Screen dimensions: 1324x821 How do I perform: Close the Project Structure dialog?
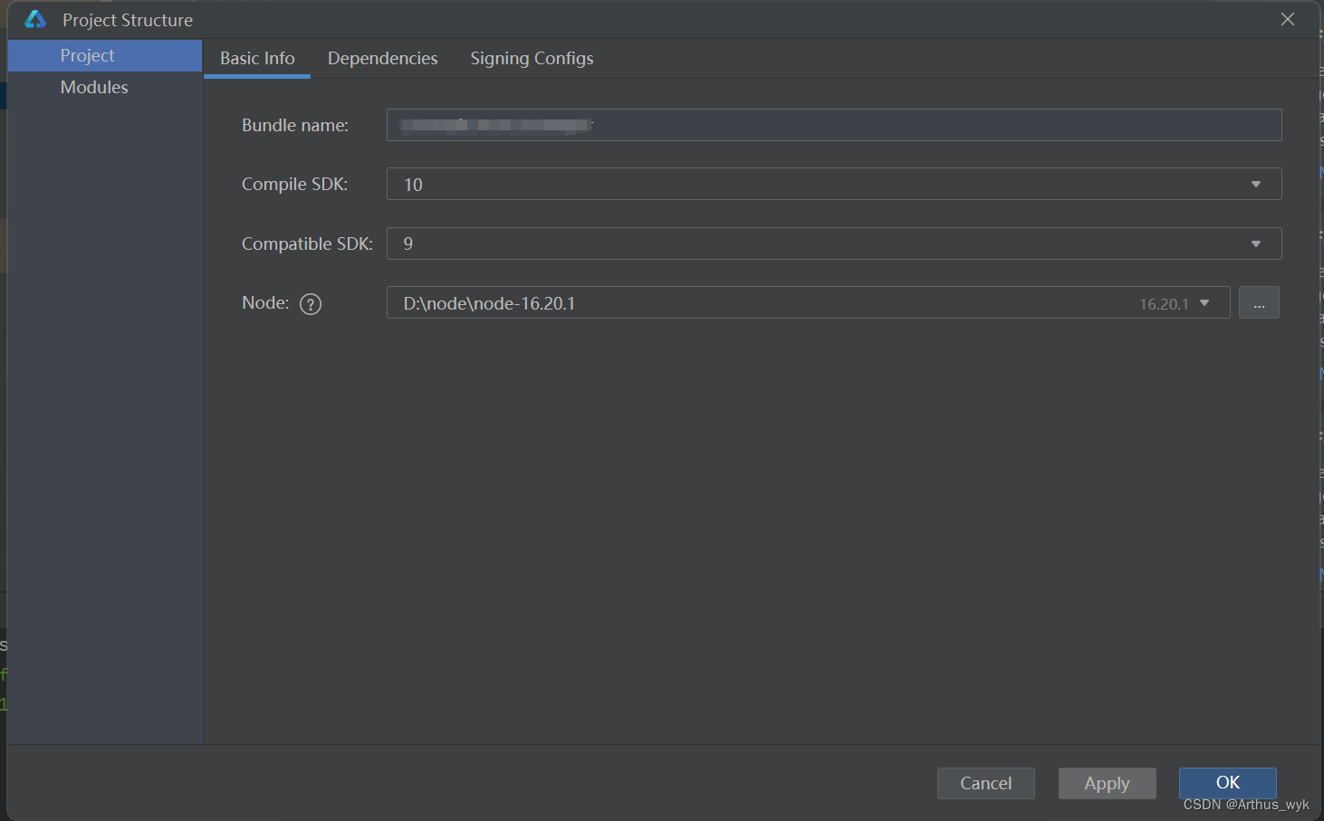[1288, 18]
